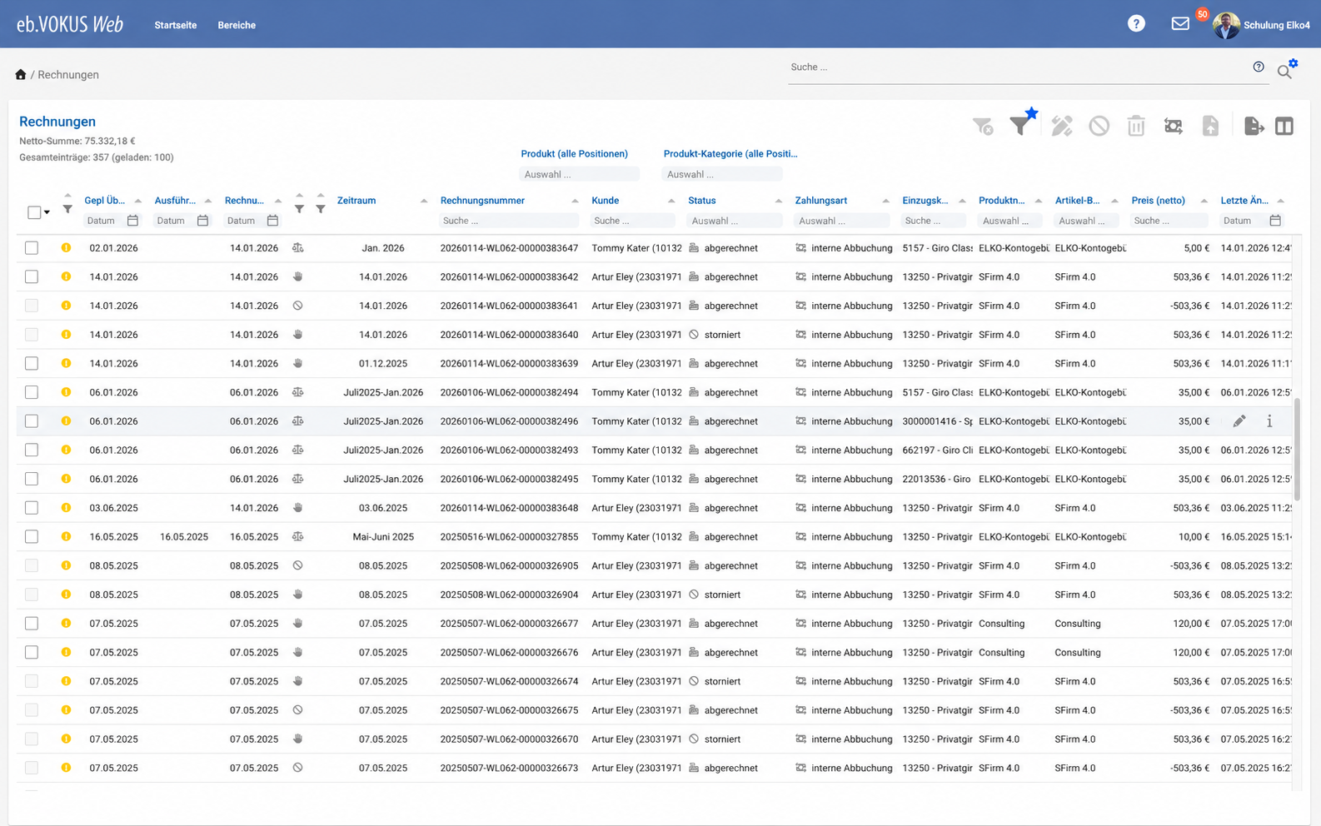This screenshot has height=826, width=1321.
Task: Open the Produktn... column Auswahl dropdown
Action: [1010, 221]
